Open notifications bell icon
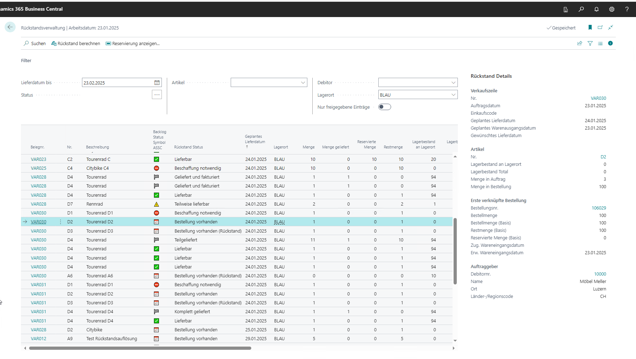This screenshot has width=636, height=359. click(x=597, y=9)
